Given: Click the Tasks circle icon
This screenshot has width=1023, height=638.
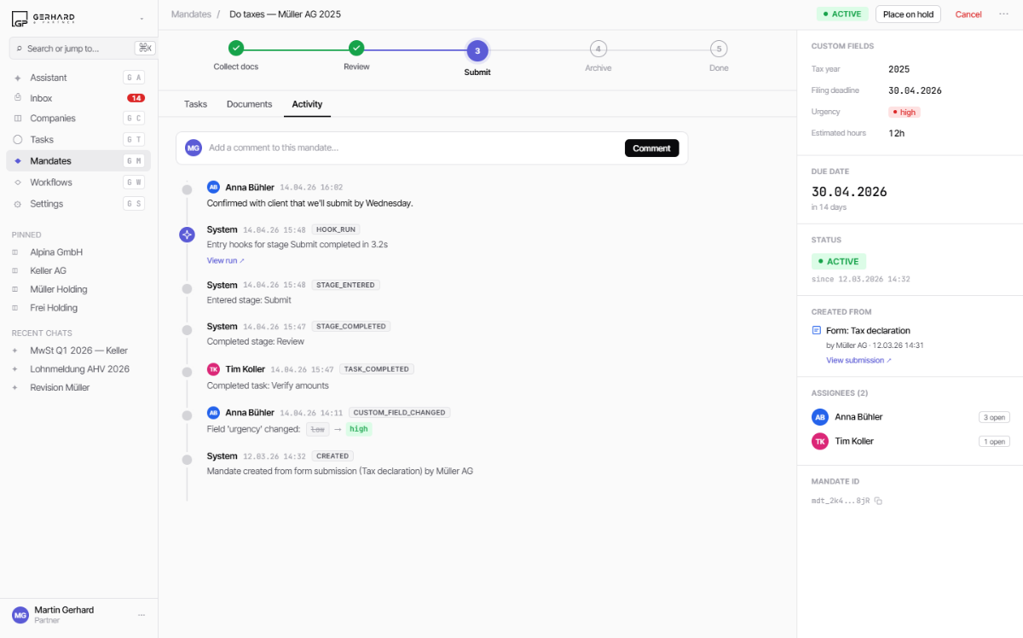Looking at the screenshot, I should click(18, 140).
